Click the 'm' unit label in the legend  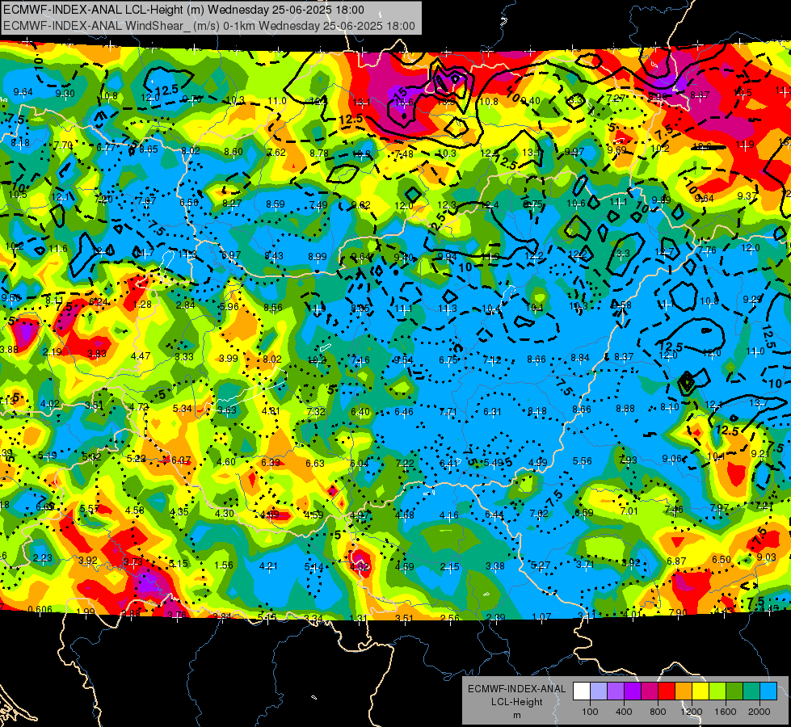[x=516, y=716]
